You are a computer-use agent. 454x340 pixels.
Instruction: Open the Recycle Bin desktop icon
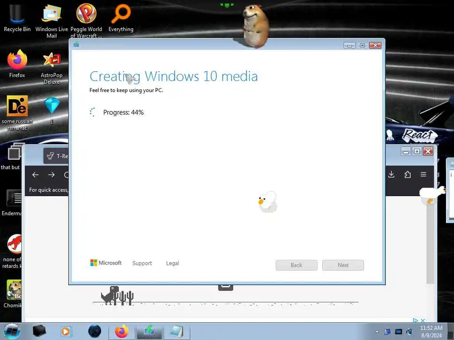click(x=17, y=18)
